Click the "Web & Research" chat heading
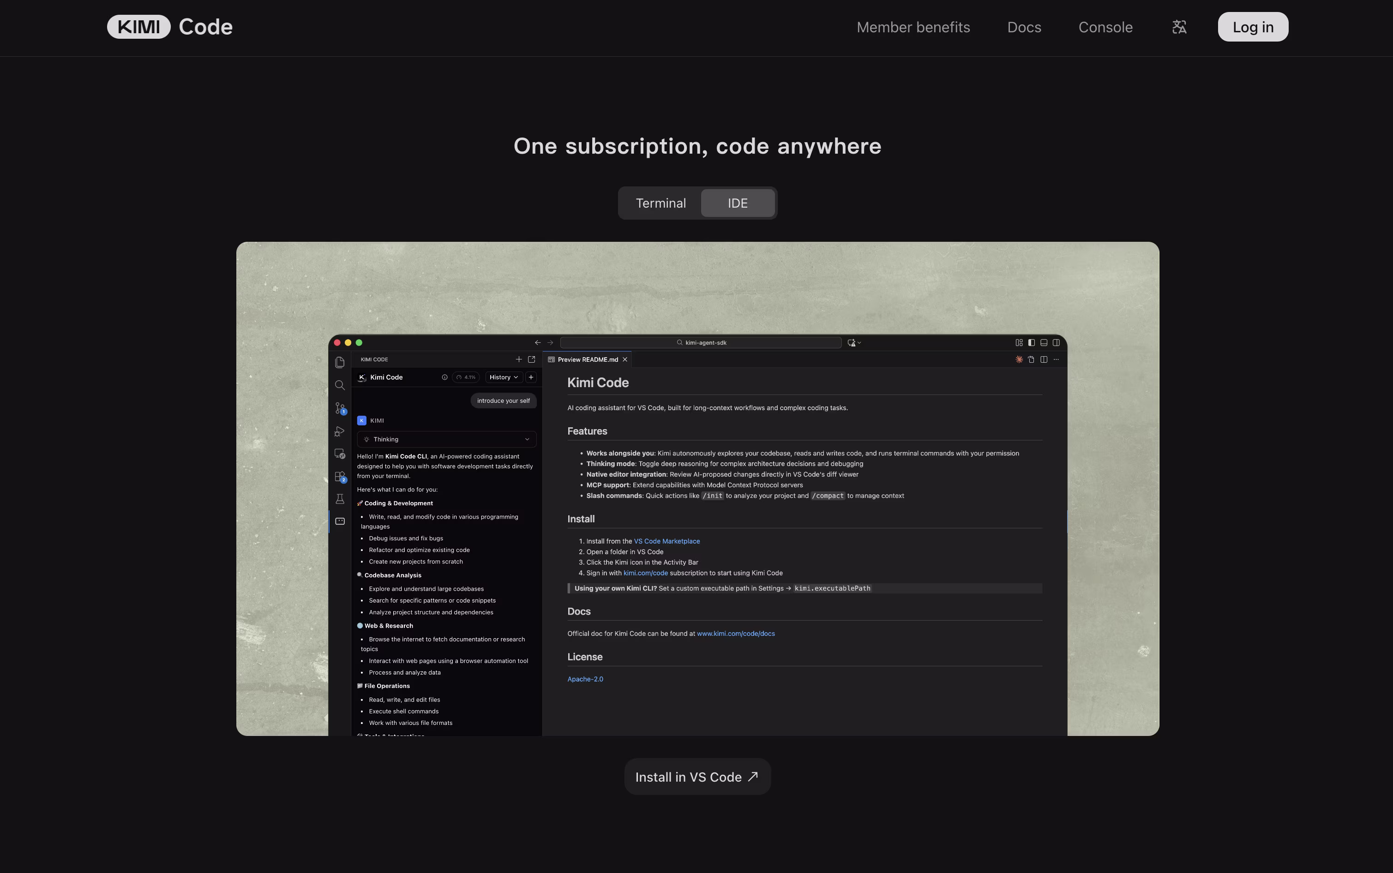Screen dimensions: 1393x873 point(389,626)
